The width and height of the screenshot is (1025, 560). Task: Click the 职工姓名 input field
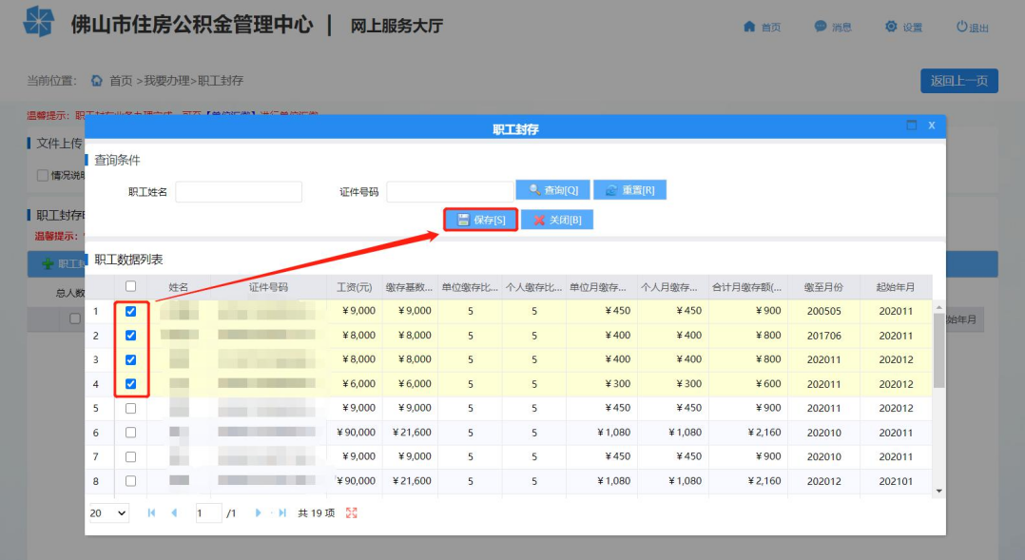(x=239, y=191)
